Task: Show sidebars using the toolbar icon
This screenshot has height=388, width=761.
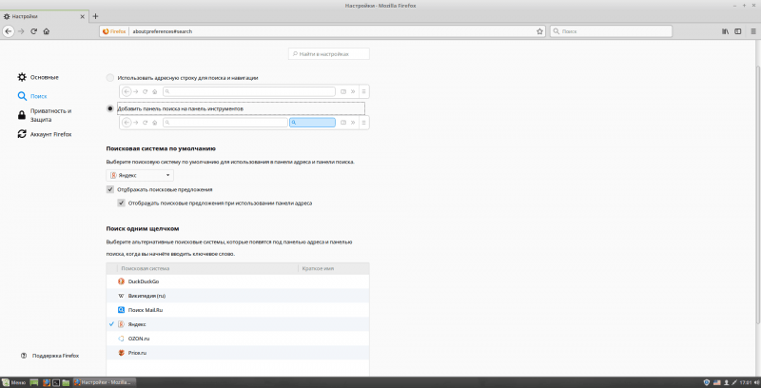Action: point(738,31)
